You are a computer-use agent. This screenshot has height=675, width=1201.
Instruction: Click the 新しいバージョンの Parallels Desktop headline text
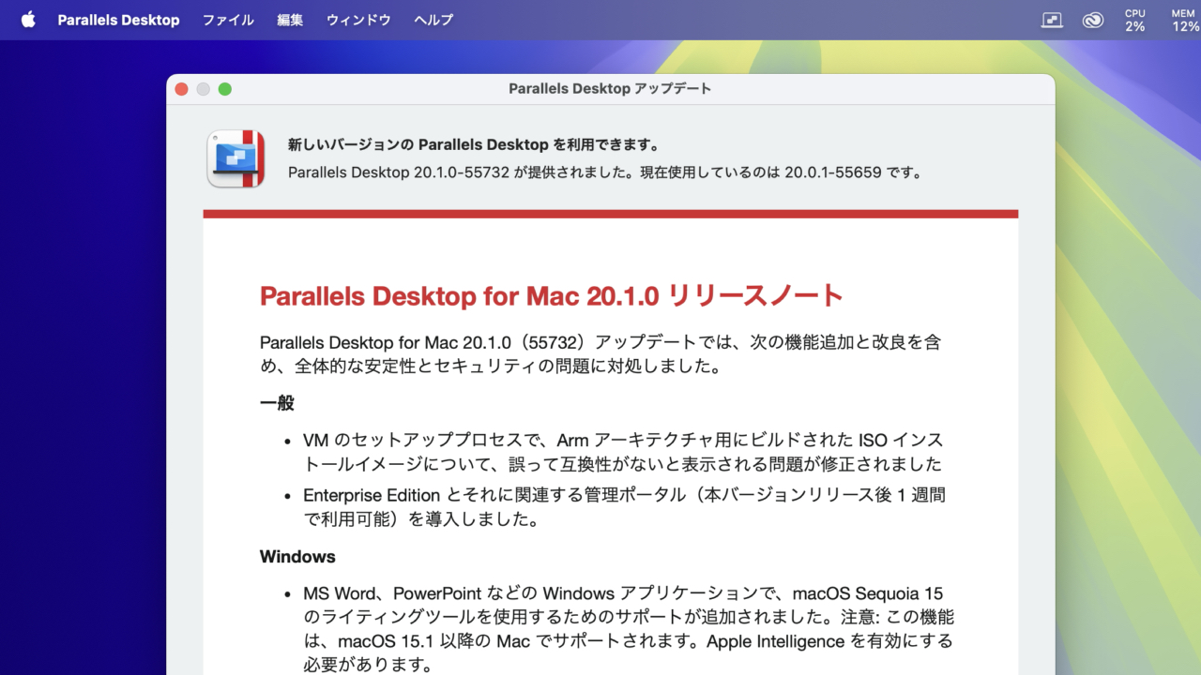tap(474, 144)
